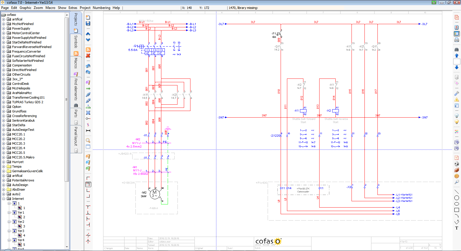Expand the MotorControlCenter project node

(x=4, y=33)
